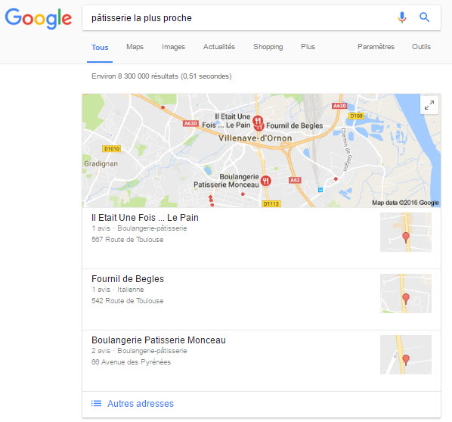Open the Fournil de Begles listing

pos(128,279)
